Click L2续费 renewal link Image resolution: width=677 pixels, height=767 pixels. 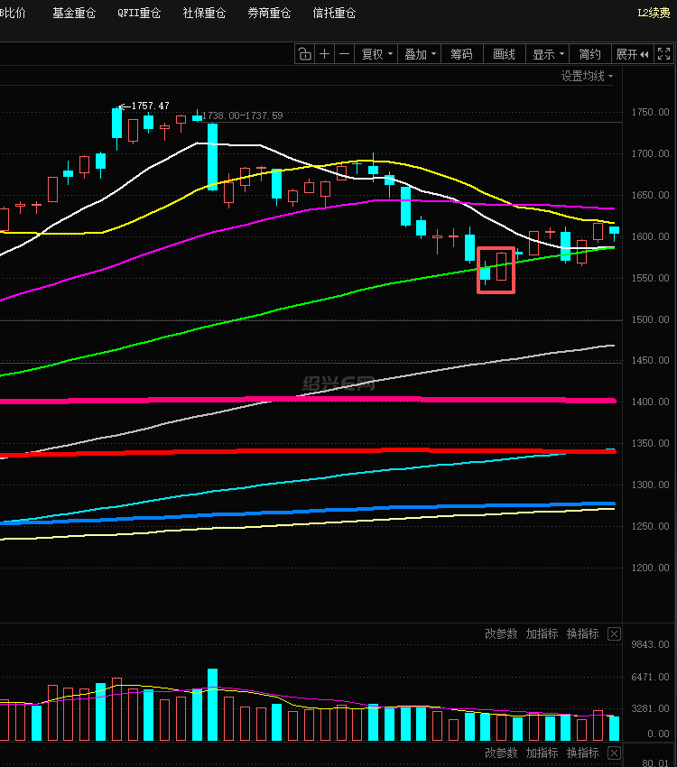pos(655,14)
